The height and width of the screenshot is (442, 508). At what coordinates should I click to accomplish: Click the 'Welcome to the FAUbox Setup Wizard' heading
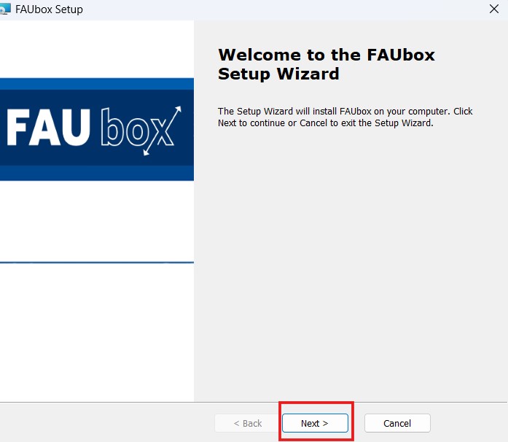pyautogui.click(x=327, y=64)
